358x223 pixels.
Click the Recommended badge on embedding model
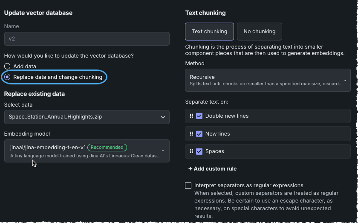click(107, 148)
